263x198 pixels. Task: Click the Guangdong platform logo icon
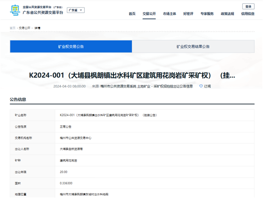click(15, 10)
